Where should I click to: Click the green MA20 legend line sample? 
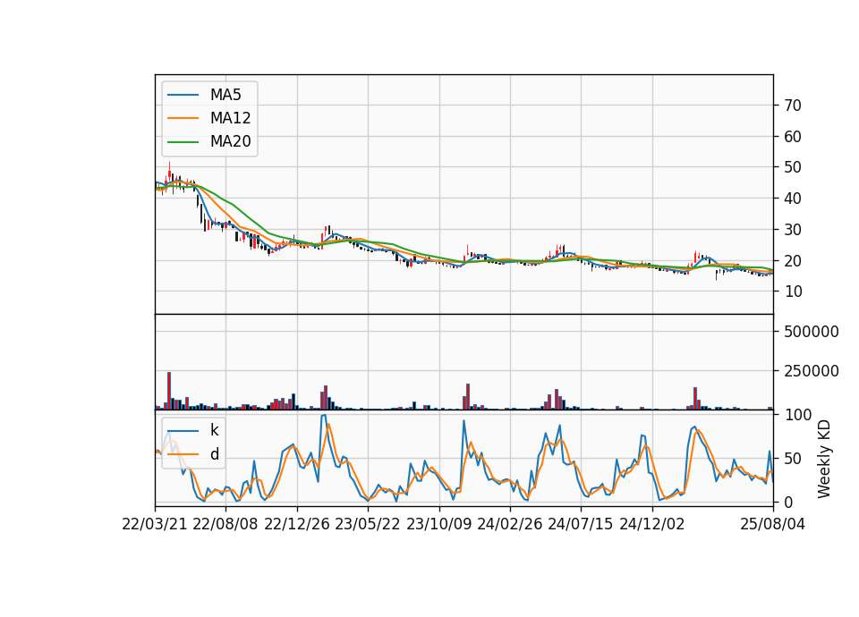(x=183, y=141)
